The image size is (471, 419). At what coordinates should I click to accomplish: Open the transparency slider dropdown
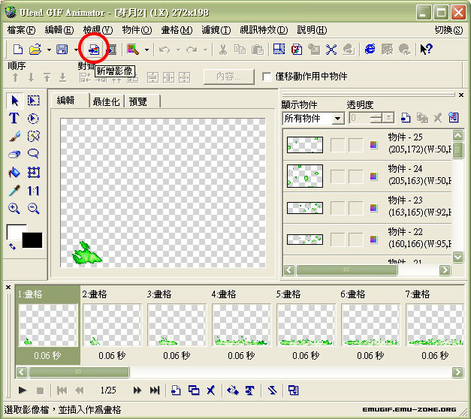[388, 118]
